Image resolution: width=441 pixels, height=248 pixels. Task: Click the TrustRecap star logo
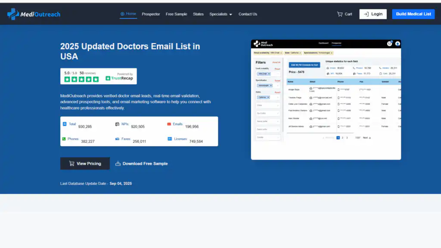tap(108, 78)
